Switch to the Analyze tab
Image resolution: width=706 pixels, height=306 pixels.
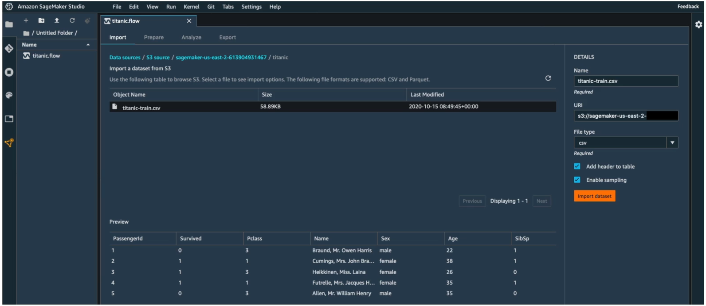coord(191,38)
